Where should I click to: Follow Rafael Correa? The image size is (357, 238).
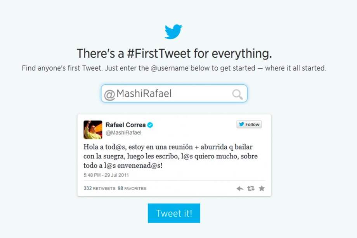(249, 125)
